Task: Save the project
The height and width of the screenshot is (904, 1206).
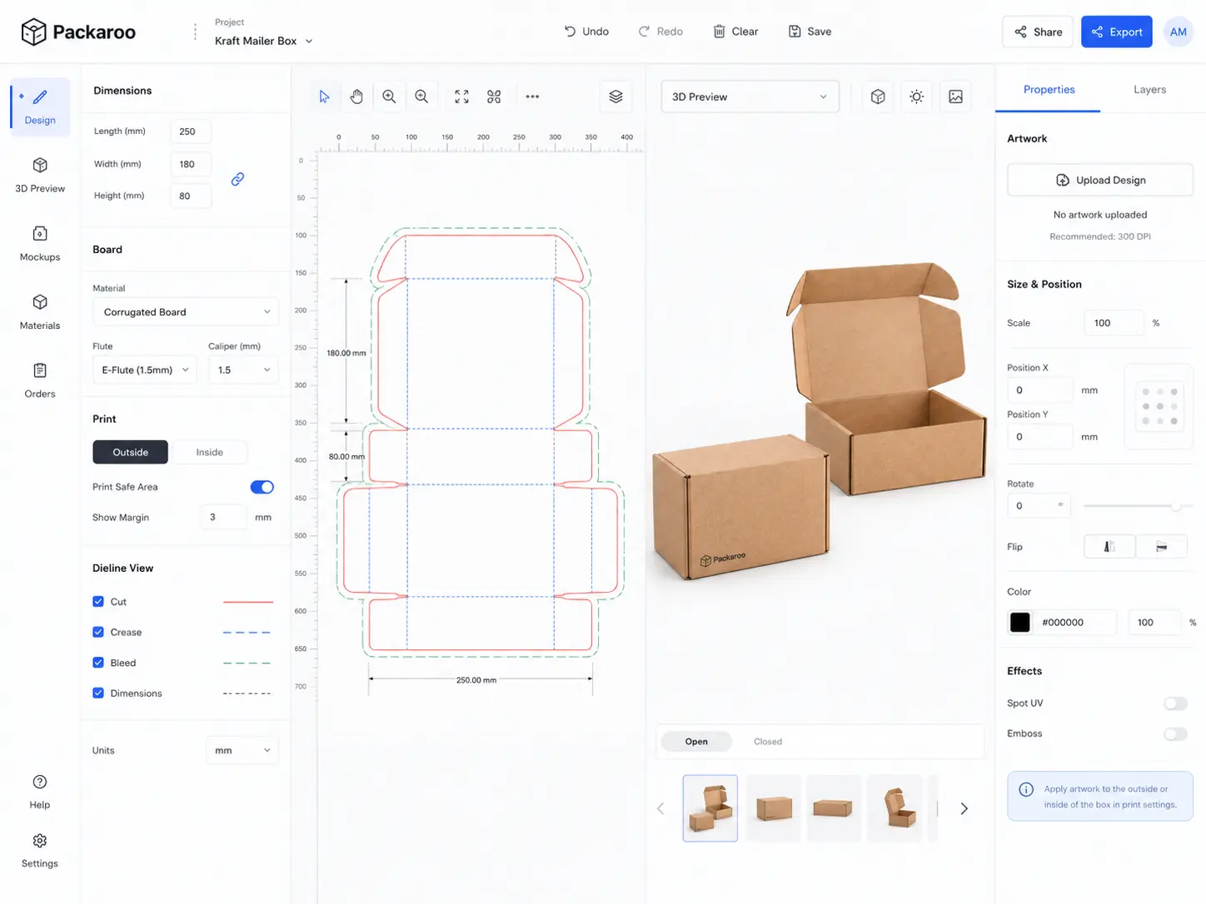Action: click(810, 32)
